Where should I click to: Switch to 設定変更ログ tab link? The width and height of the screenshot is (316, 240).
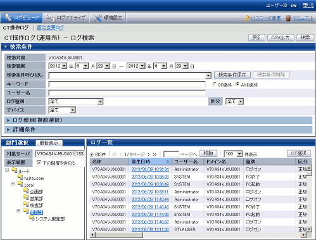(51, 28)
